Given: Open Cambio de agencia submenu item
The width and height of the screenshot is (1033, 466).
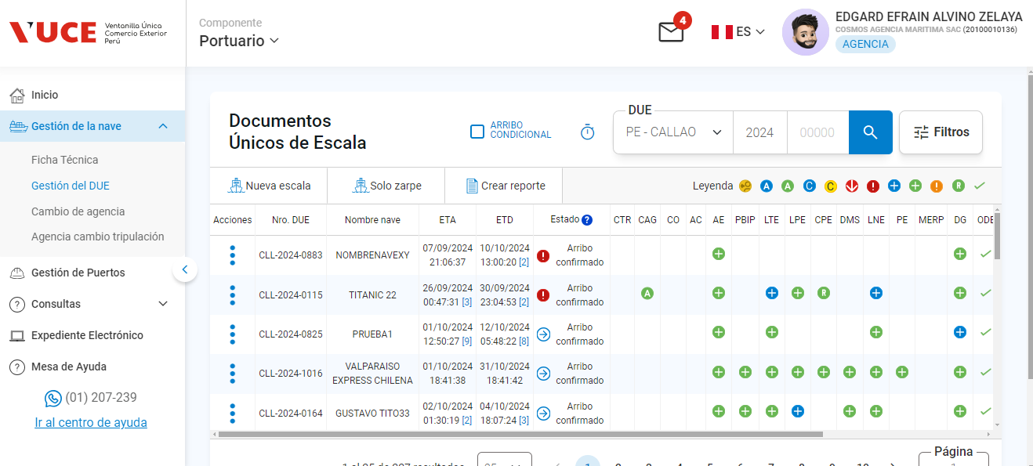Looking at the screenshot, I should [x=78, y=211].
